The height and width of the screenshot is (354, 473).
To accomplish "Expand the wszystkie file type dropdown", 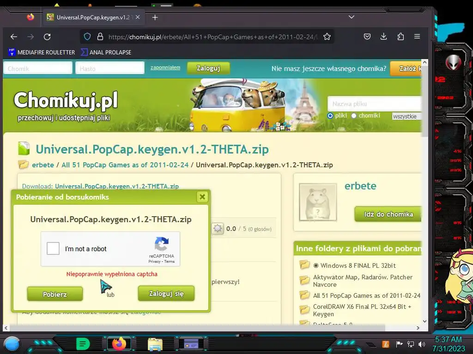I will coord(406,116).
